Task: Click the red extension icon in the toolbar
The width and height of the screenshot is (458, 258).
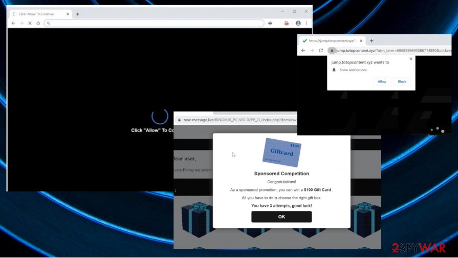Action: 286,23
